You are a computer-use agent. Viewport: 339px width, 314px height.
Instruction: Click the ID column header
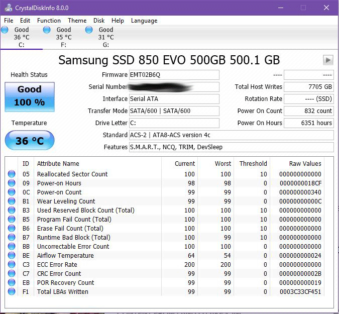point(26,164)
